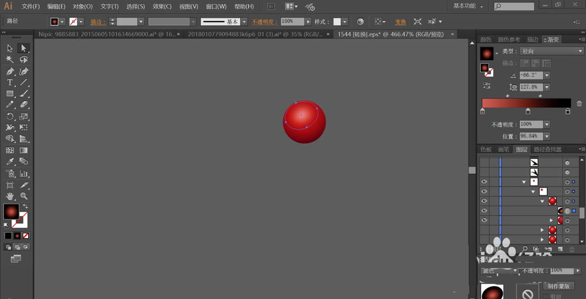The height and width of the screenshot is (299, 586).
Task: Select the Rectangle tool
Action: (10, 93)
